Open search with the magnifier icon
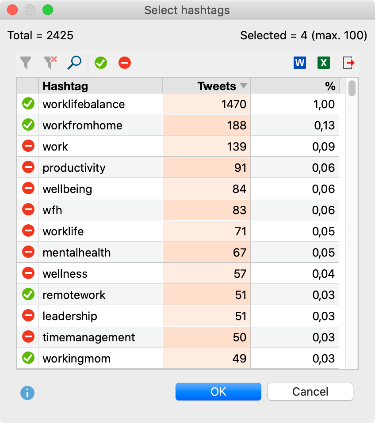Viewport: 375px width, 423px height. point(74,63)
